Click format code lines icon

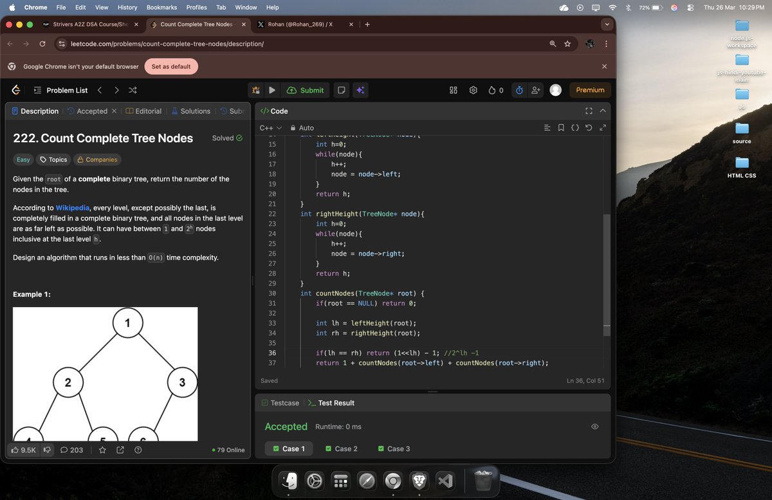[547, 127]
